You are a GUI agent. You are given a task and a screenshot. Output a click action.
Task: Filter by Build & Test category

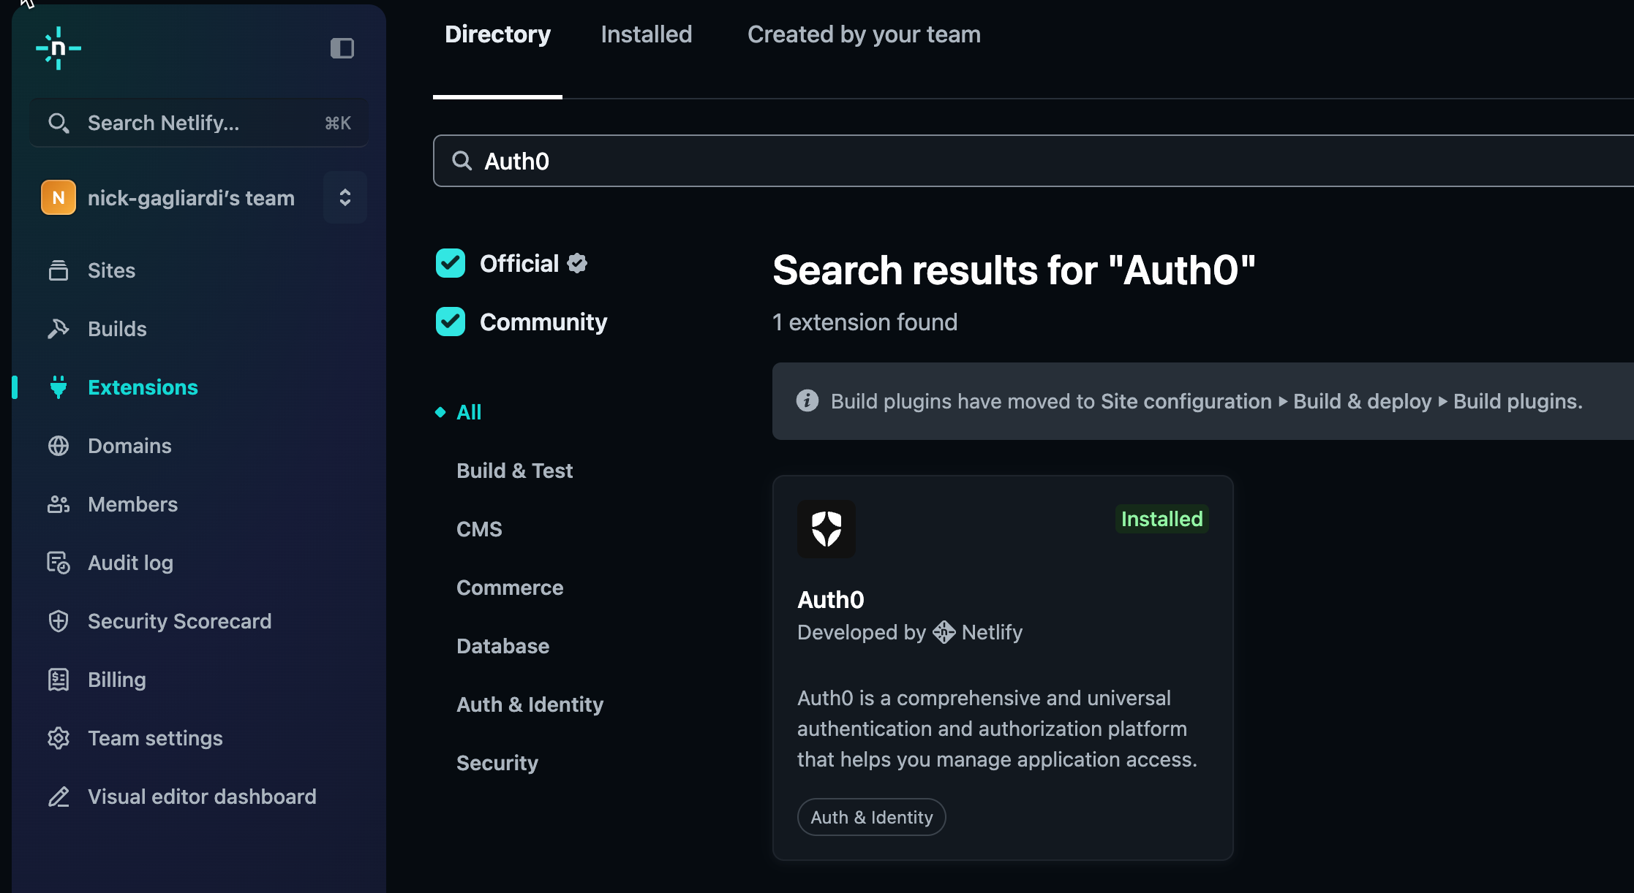(x=514, y=471)
